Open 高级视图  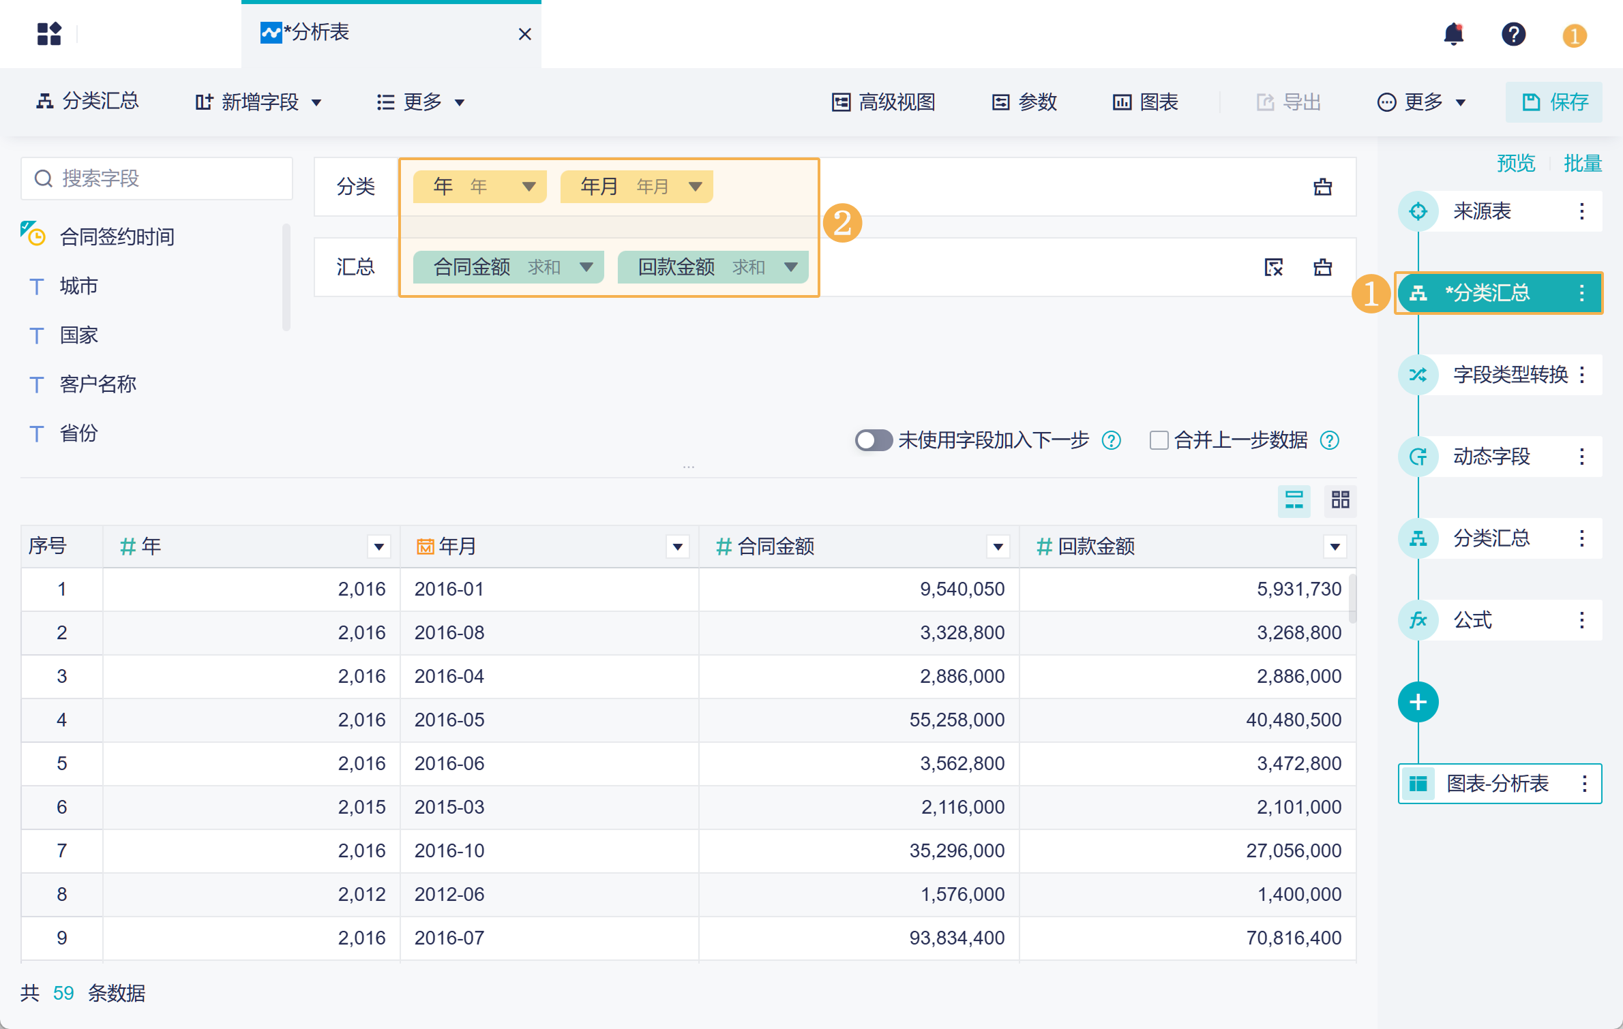click(x=884, y=102)
